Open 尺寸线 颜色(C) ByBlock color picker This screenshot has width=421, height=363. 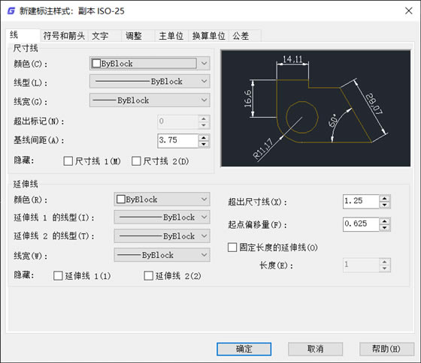pos(150,64)
